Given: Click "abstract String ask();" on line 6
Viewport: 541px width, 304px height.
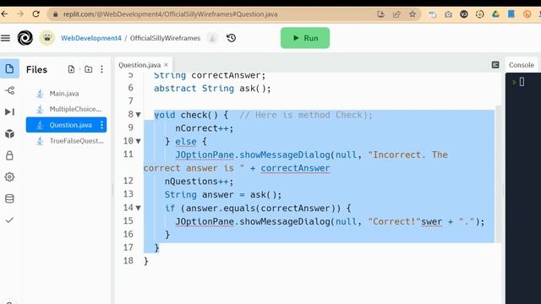Looking at the screenshot, I should pyautogui.click(x=212, y=89).
